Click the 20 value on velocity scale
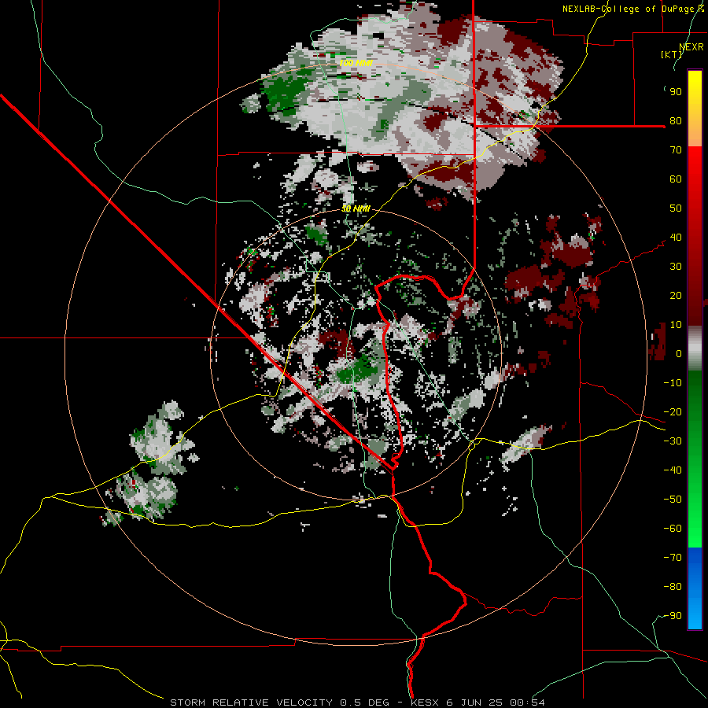Viewport: 708px width, 708px height. pyautogui.click(x=676, y=296)
